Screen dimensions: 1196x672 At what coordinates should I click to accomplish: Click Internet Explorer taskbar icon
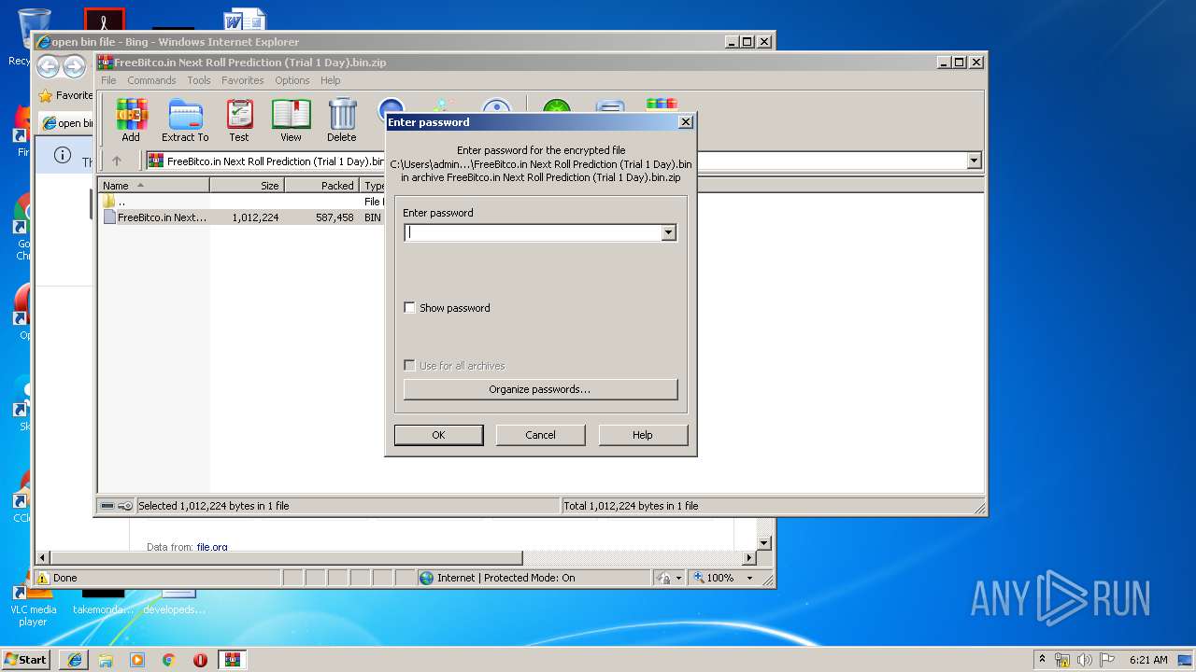(75, 659)
